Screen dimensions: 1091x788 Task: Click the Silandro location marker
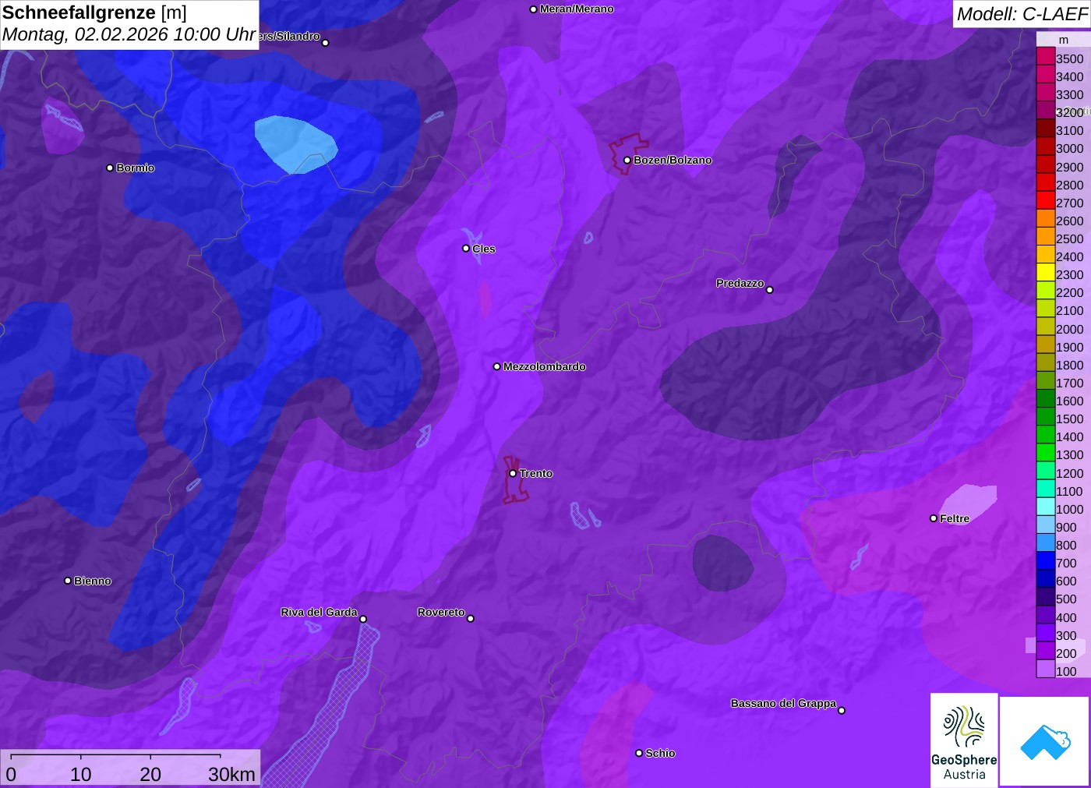tap(326, 43)
